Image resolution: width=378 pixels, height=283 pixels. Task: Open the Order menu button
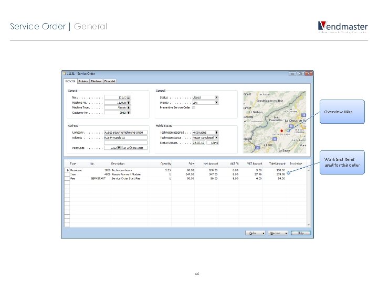(x=255, y=233)
